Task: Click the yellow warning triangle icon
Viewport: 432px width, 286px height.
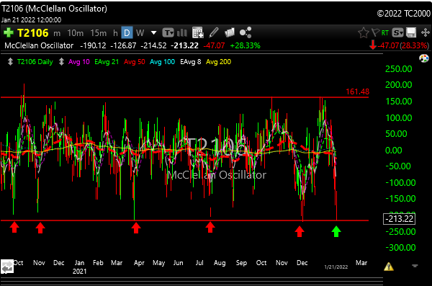Action: click(389, 267)
